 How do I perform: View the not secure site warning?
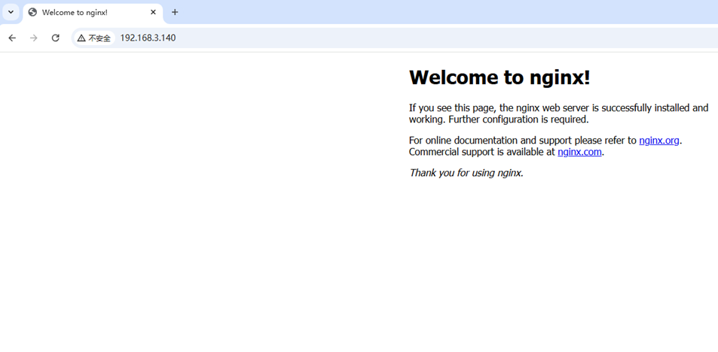94,38
